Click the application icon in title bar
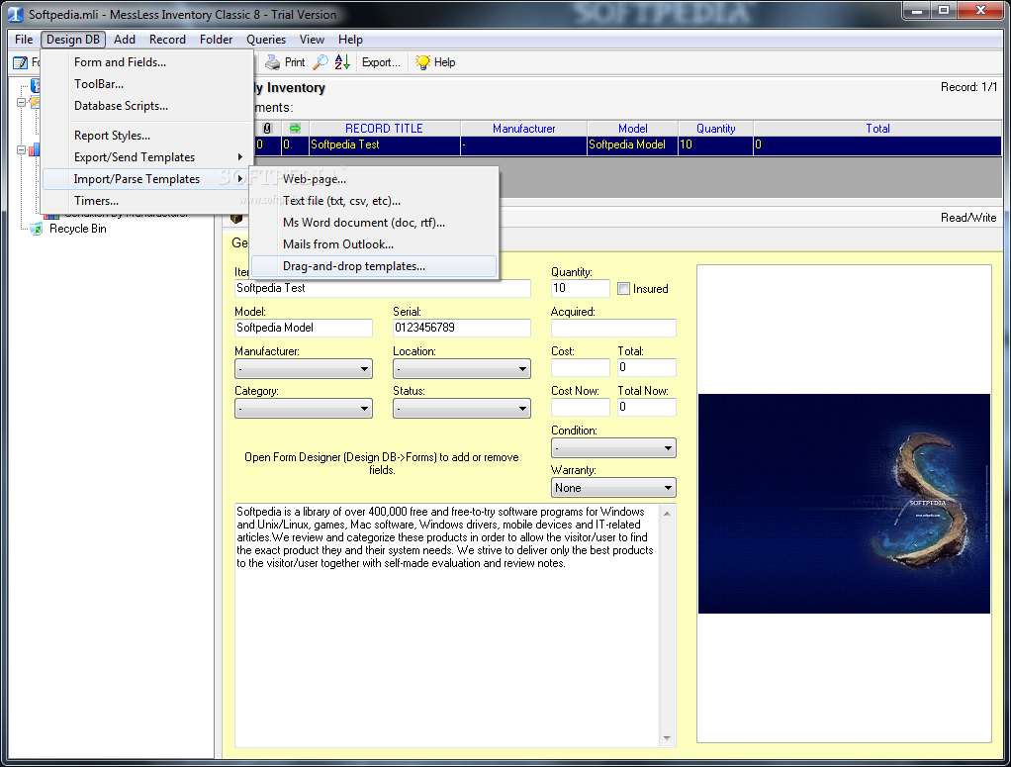The width and height of the screenshot is (1011, 767). (16, 14)
